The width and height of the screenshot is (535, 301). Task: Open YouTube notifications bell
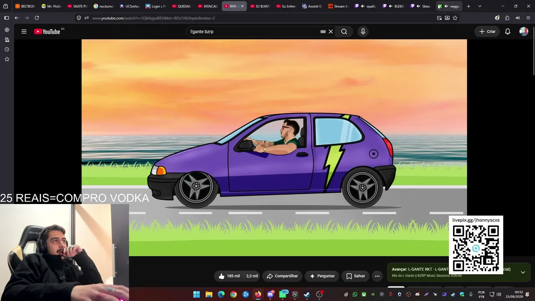[x=507, y=31]
